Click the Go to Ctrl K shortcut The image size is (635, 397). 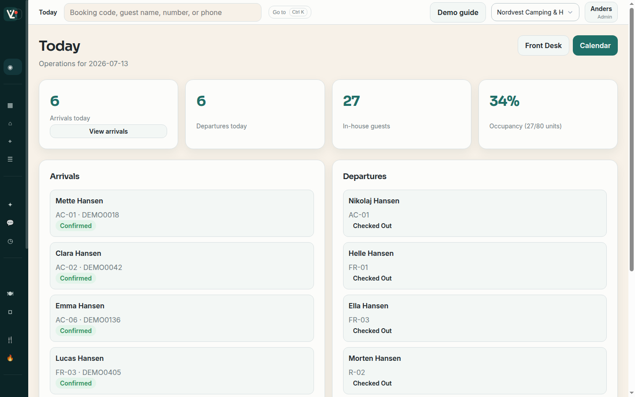(x=290, y=12)
